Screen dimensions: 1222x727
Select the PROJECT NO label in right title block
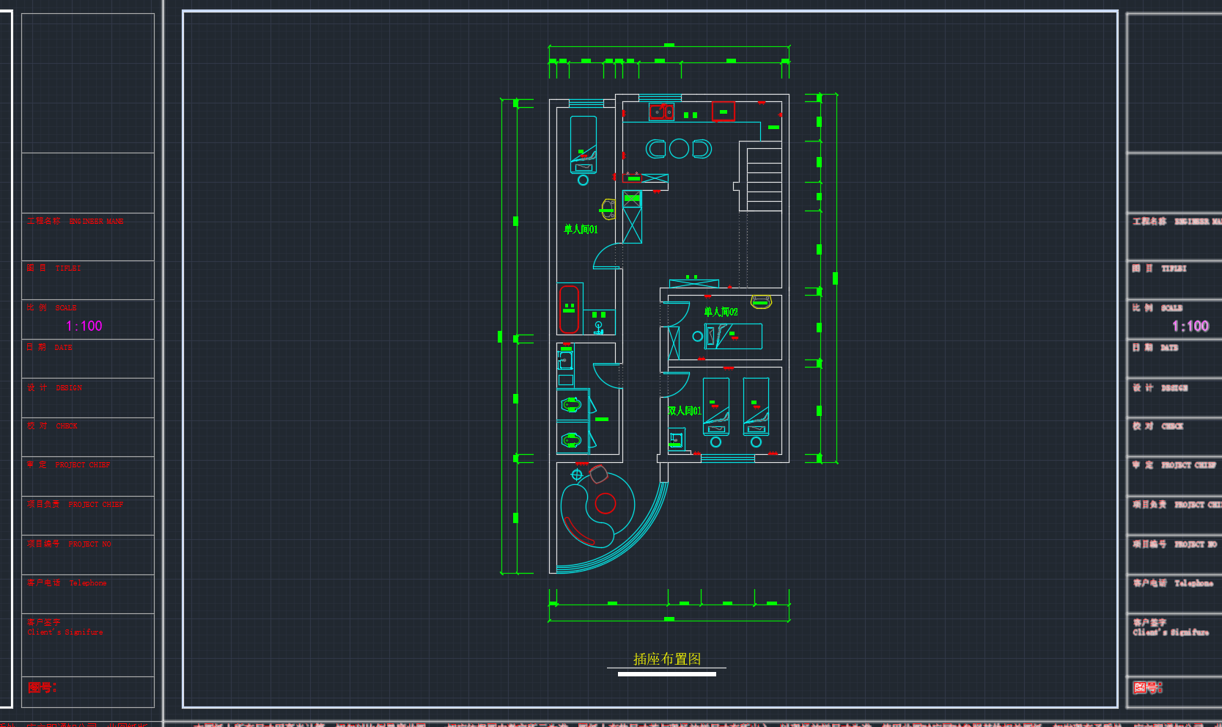click(x=1195, y=544)
